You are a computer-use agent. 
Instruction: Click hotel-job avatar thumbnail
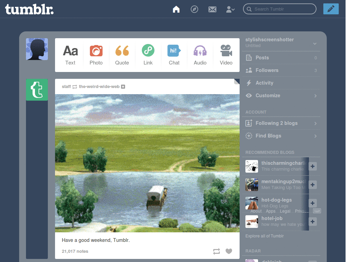(252, 221)
